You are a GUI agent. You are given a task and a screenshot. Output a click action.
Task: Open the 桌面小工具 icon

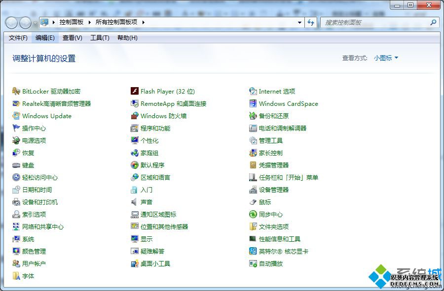135,263
